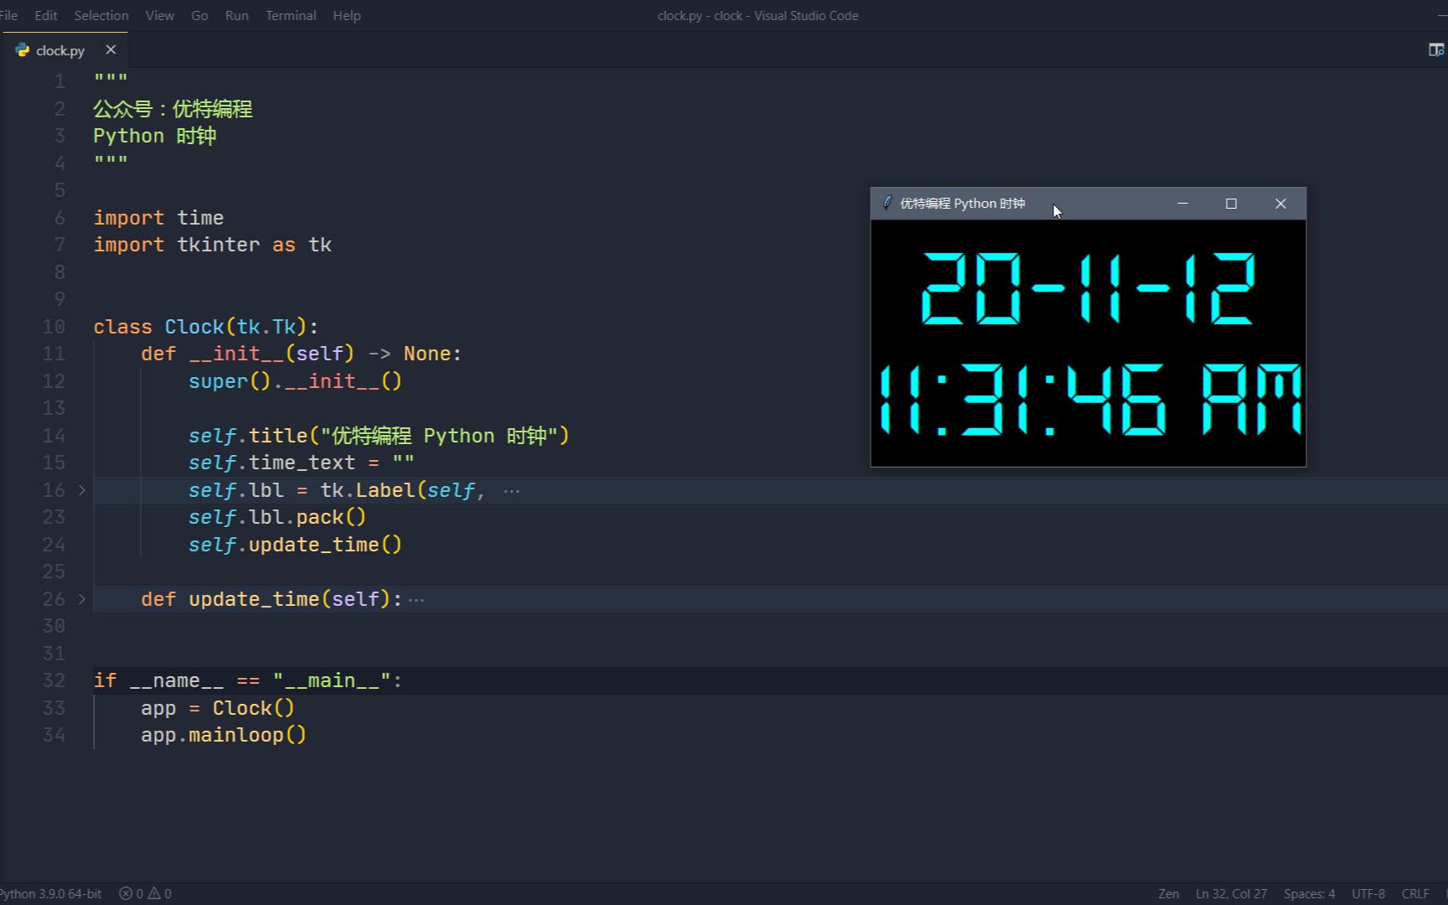Click the CRLF line ending selector
This screenshot has height=905, width=1448.
tap(1415, 893)
